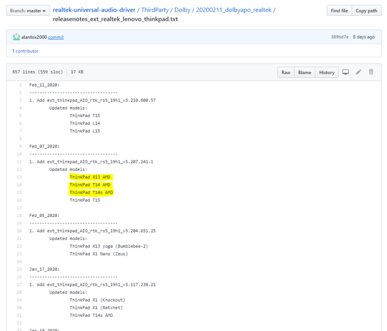Click the text 'Feb_11_2020:'
The image size is (387, 331).
click(45, 85)
